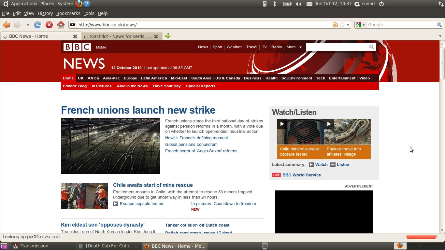Expand the BBC More menu
The image size is (445, 250).
[x=294, y=47]
